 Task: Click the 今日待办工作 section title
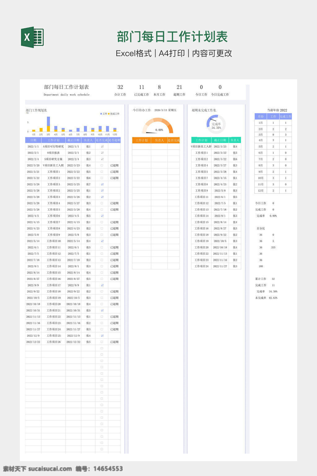pyautogui.click(x=142, y=110)
